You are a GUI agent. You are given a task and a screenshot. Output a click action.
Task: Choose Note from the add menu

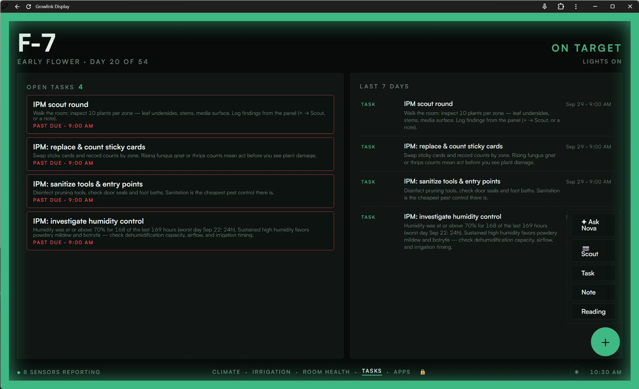[x=593, y=292]
